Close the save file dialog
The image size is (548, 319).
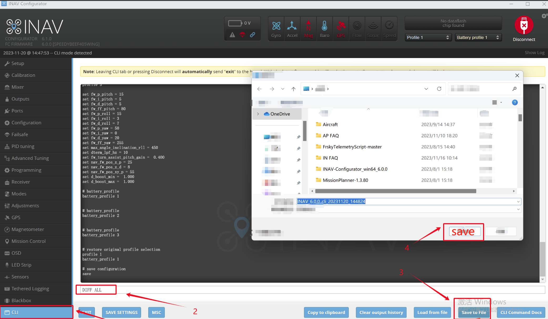coord(517,75)
